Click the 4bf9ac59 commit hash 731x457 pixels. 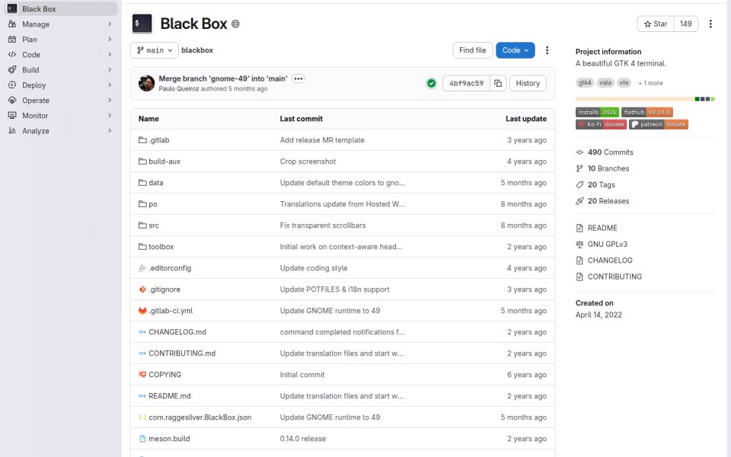tap(466, 84)
